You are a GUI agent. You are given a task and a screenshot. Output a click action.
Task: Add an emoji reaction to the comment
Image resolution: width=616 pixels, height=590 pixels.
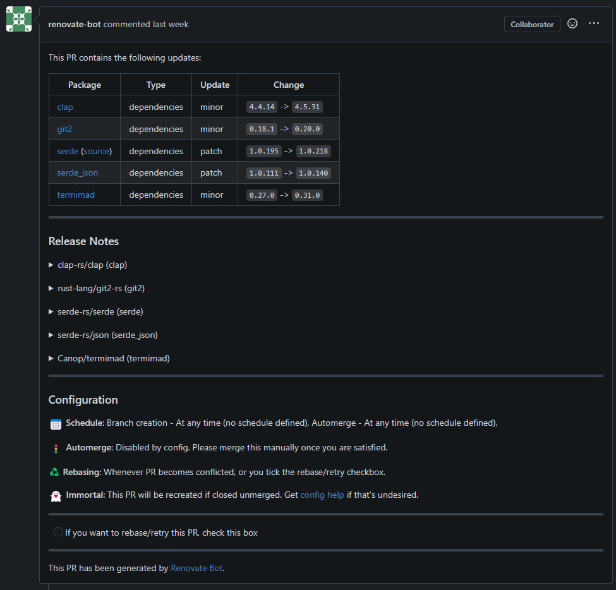(x=572, y=23)
